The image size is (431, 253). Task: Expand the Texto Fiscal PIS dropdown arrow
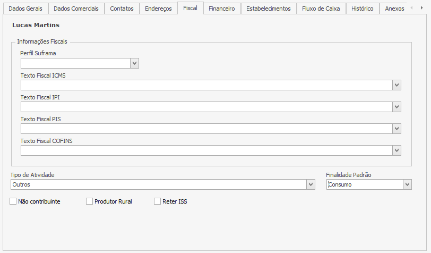click(396, 129)
